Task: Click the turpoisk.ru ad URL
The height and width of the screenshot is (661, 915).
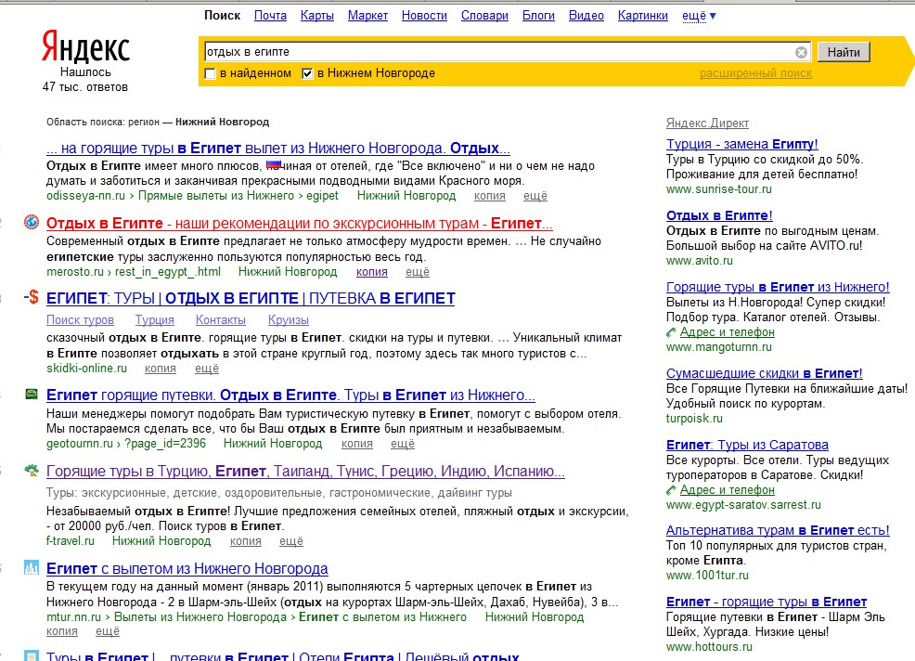Action: (x=694, y=419)
